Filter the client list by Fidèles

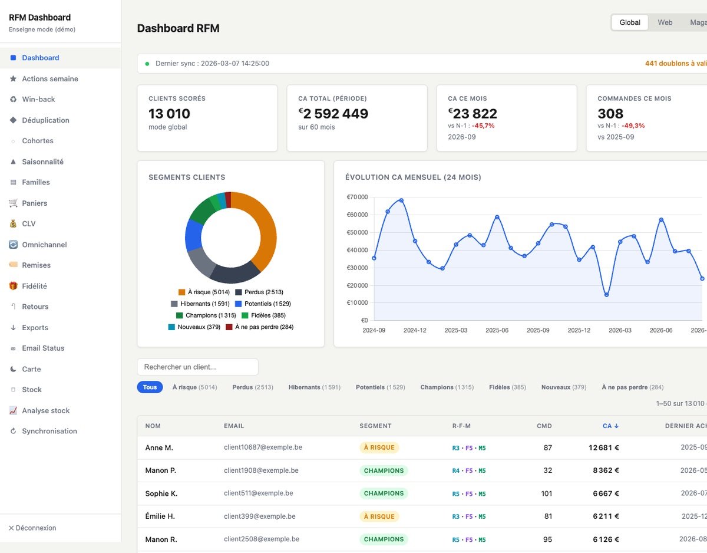pyautogui.click(x=507, y=387)
